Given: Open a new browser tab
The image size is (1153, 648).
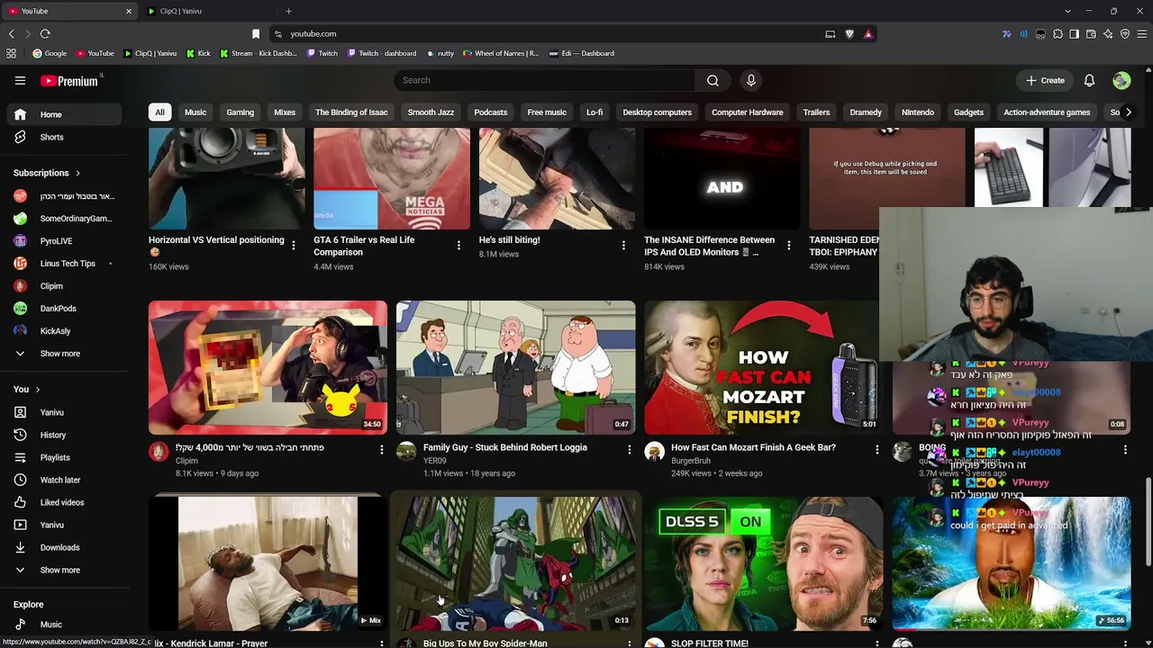Looking at the screenshot, I should (288, 11).
